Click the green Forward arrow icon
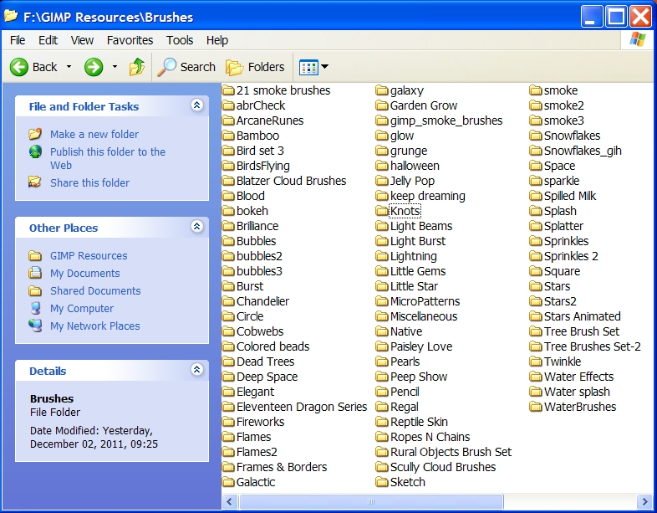 93,67
